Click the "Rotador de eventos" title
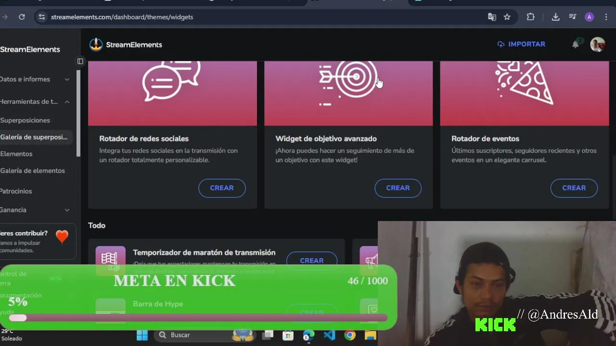 (x=485, y=138)
